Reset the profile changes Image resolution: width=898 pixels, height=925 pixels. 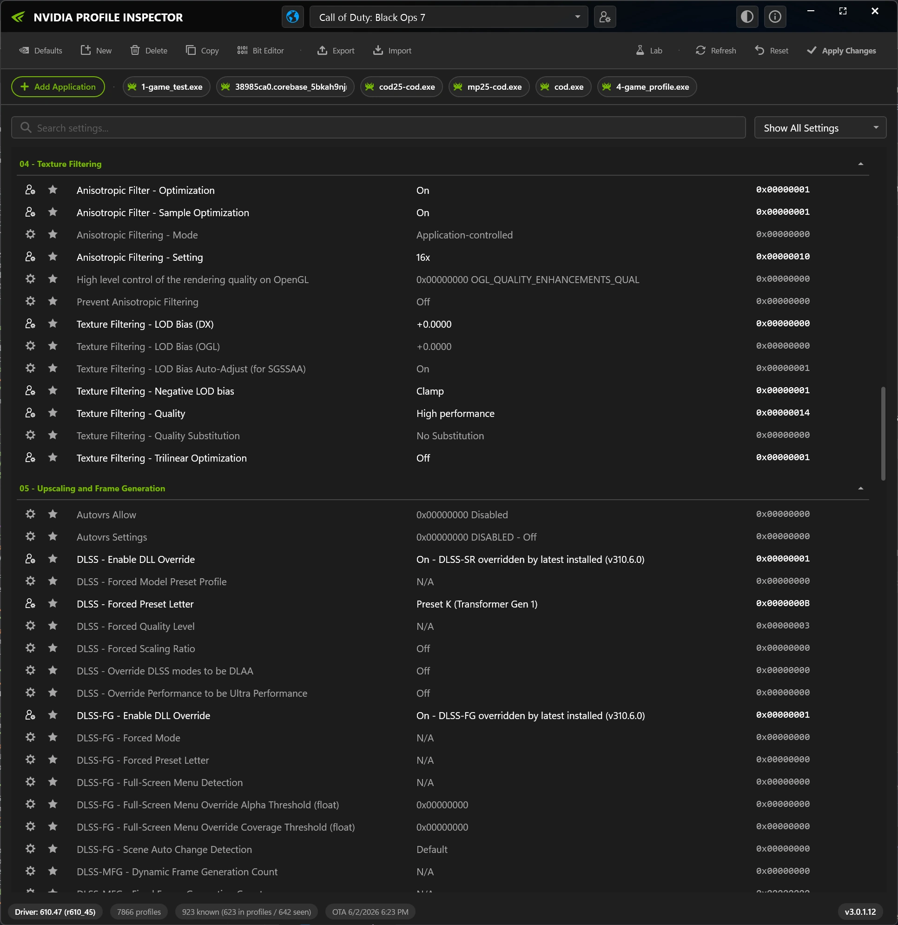click(x=772, y=51)
